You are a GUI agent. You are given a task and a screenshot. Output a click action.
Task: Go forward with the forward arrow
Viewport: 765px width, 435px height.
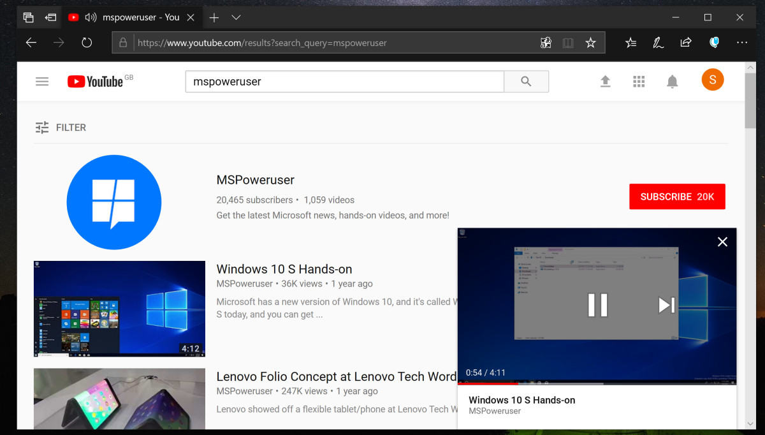coord(59,43)
